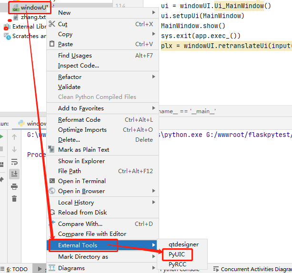Image resolution: width=292 pixels, height=273 pixels.
Task: Toggle scroll to end in Run console
Action: [x=14, y=174]
